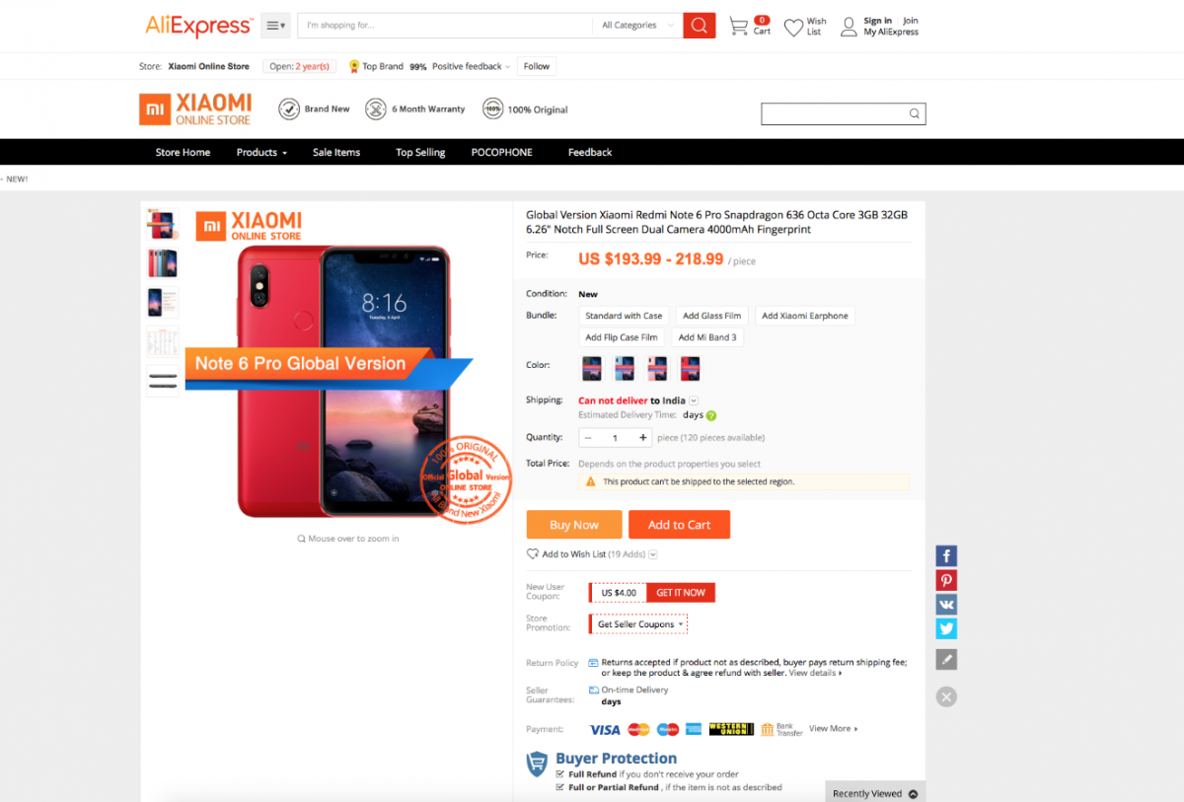The width and height of the screenshot is (1184, 802).
Task: Go to the Top Selling tab
Action: pos(420,152)
